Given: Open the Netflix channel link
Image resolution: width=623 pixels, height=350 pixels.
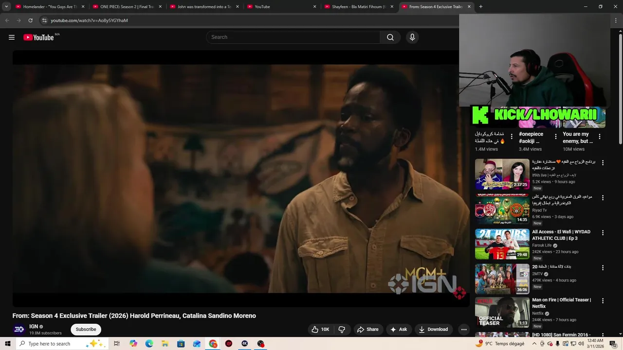Looking at the screenshot, I should coord(538,314).
